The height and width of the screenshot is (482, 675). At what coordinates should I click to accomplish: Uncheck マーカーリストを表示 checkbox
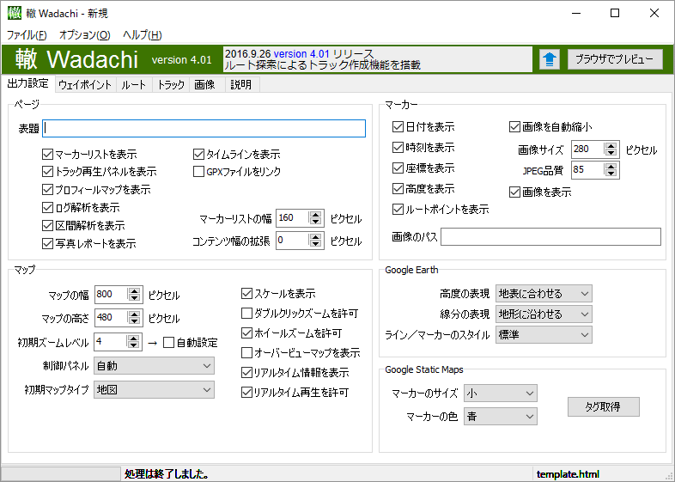click(x=47, y=154)
